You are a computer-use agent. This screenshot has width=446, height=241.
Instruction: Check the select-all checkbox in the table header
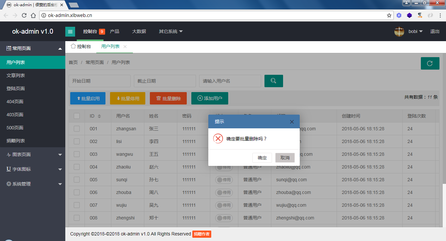(76, 116)
